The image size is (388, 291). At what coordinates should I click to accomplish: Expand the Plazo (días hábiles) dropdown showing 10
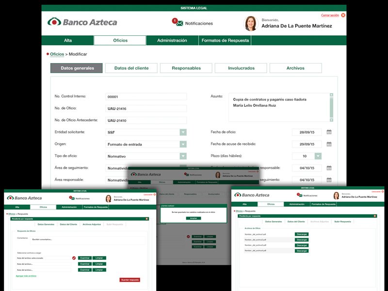point(318,156)
